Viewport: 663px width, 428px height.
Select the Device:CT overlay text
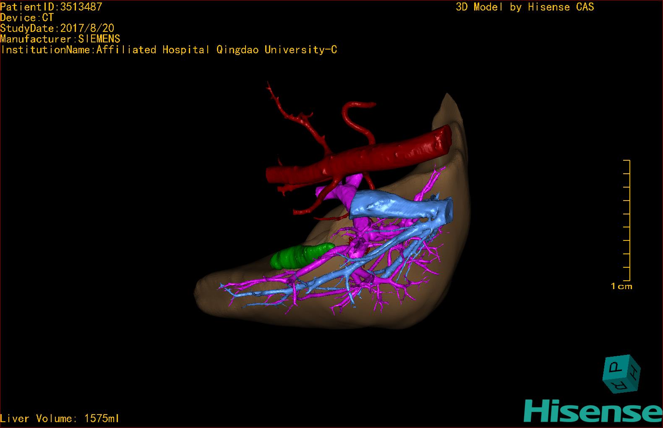coord(27,18)
